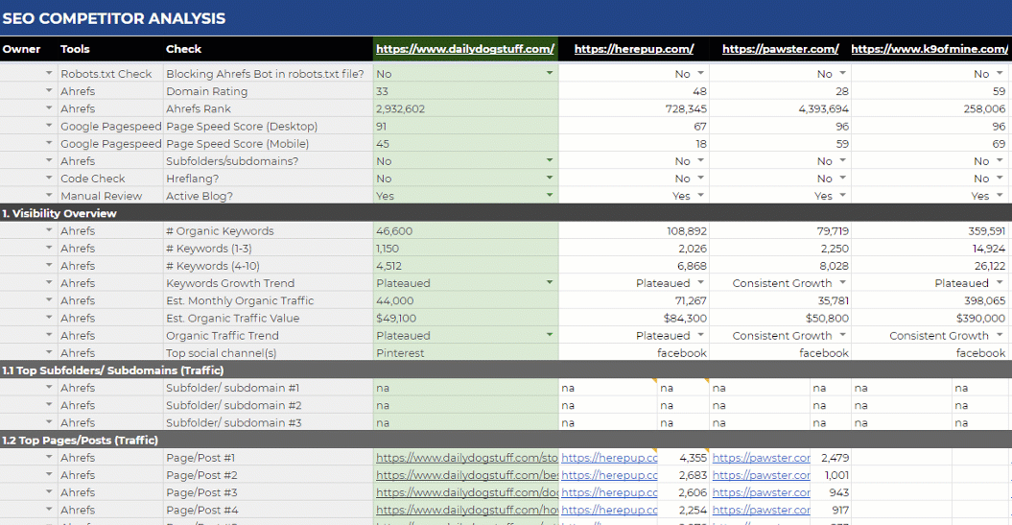This screenshot has width=1012, height=525.
Task: Select the 'SEO COMPETITOR ANALYSIS' title cell
Action: point(113,18)
